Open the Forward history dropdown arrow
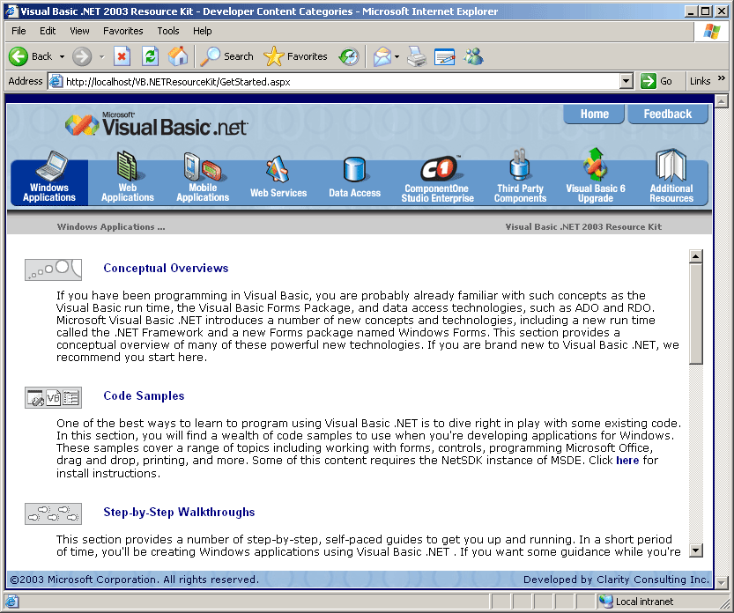 (101, 56)
